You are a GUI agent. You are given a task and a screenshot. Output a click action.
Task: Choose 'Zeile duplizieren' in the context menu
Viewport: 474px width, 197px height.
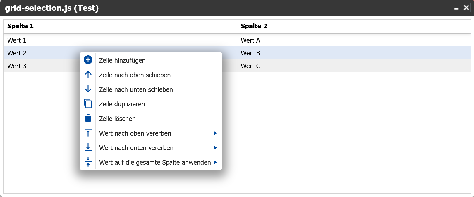[x=122, y=104]
